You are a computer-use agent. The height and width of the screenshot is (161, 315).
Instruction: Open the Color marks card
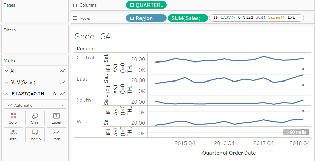click(x=13, y=118)
